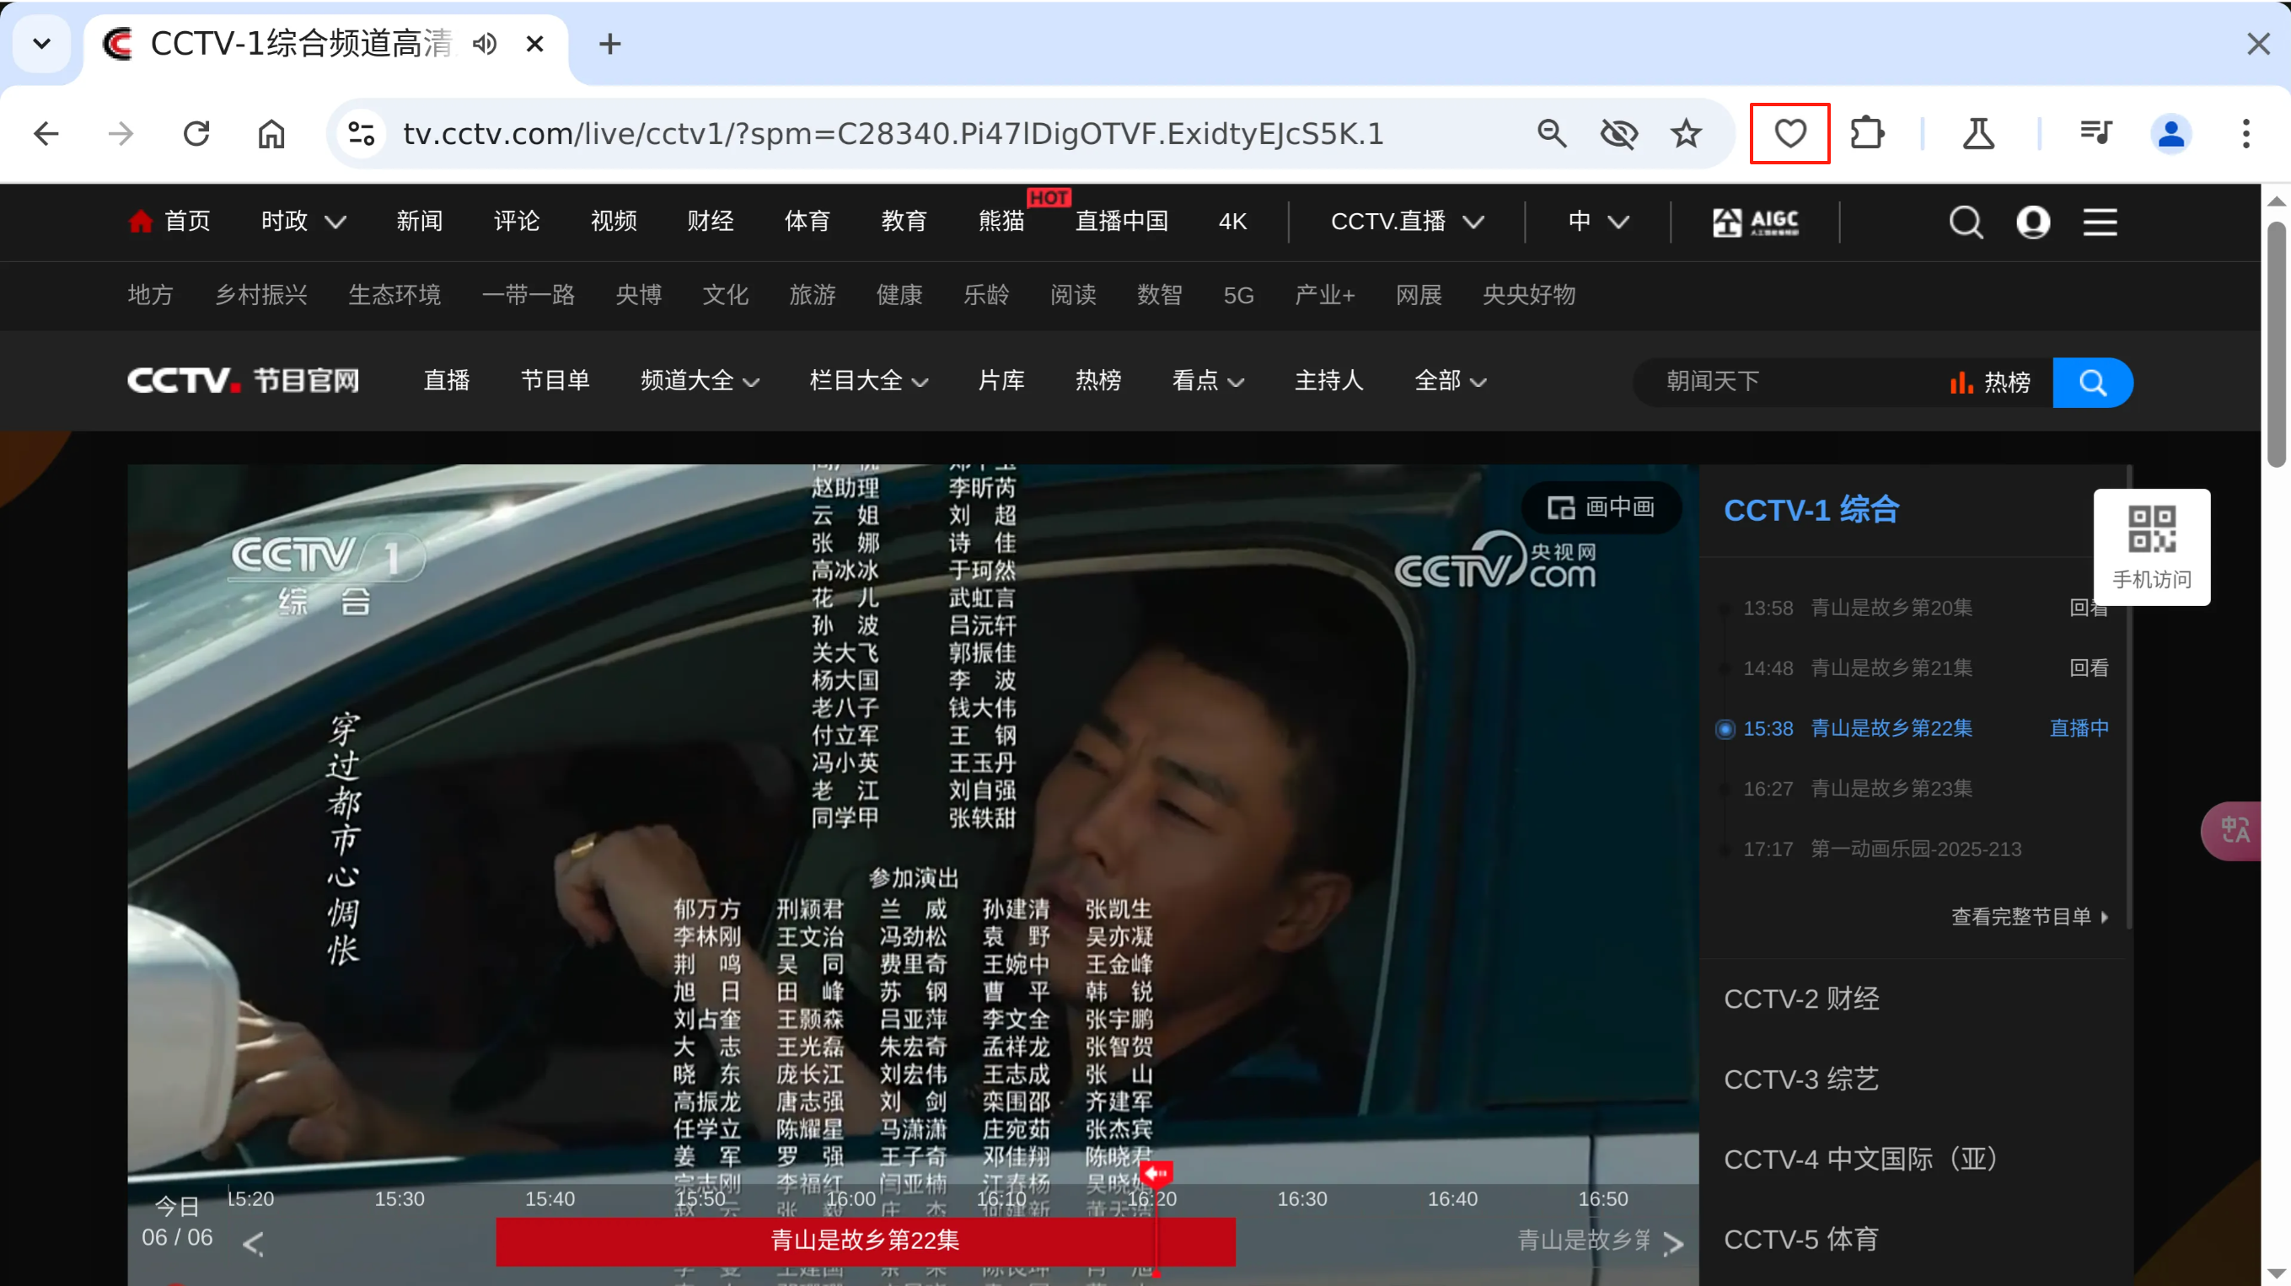The image size is (2291, 1286).
Task: Go to 首页 home link
Action: (169, 221)
